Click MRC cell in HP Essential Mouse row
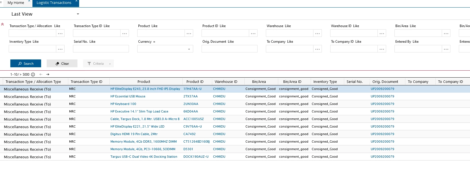 (72, 96)
